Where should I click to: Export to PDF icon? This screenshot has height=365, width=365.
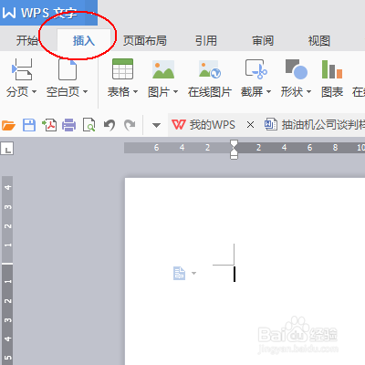click(x=49, y=125)
